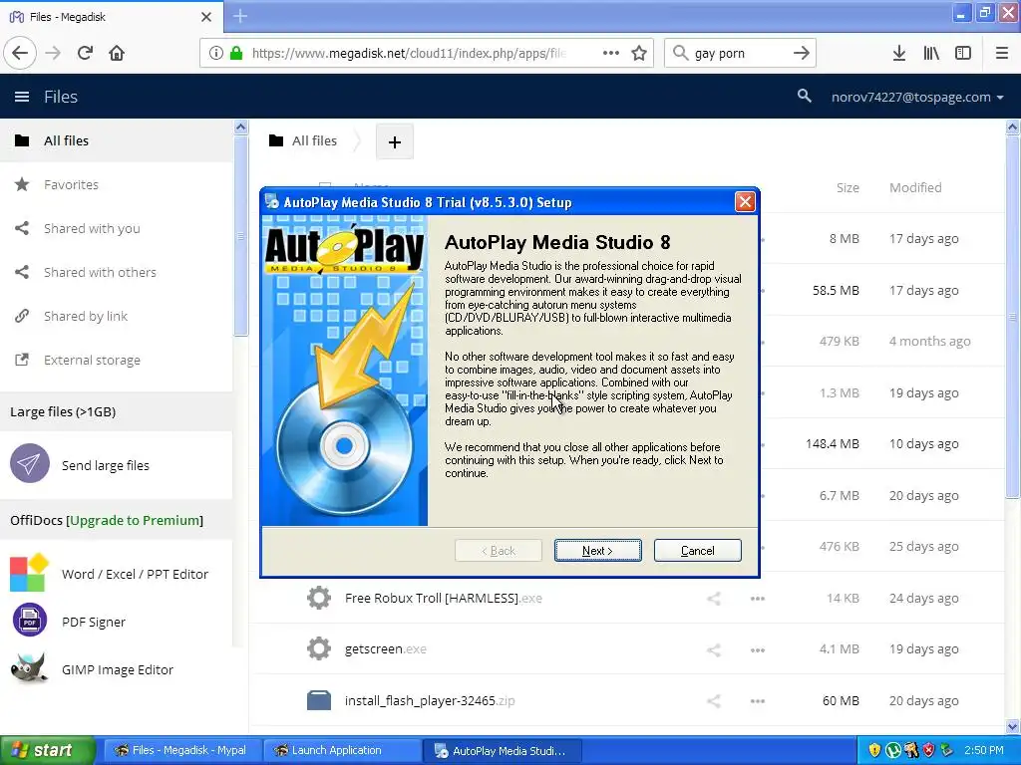
Task: Click in the browser search box
Action: tap(739, 54)
